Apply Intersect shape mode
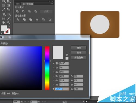The image size is (136, 103). pyautogui.click(x=29, y=11)
